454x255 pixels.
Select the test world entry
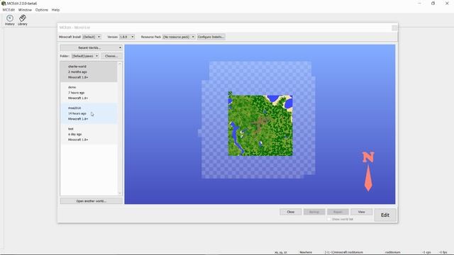click(89, 134)
